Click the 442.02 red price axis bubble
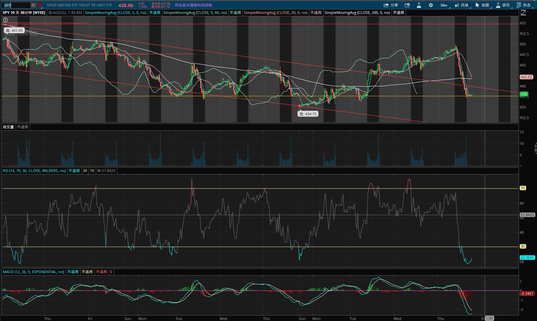The image size is (537, 321). click(526, 77)
